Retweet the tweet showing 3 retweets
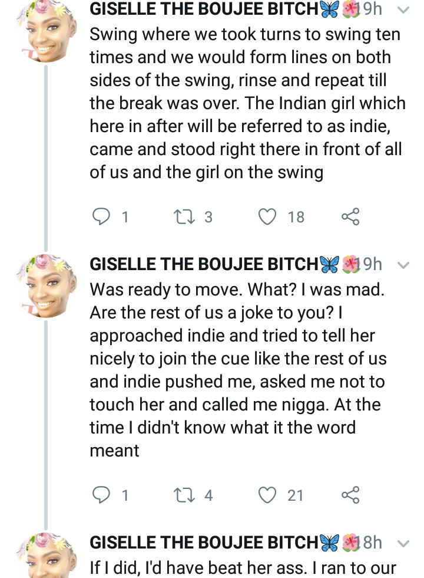 point(181,217)
